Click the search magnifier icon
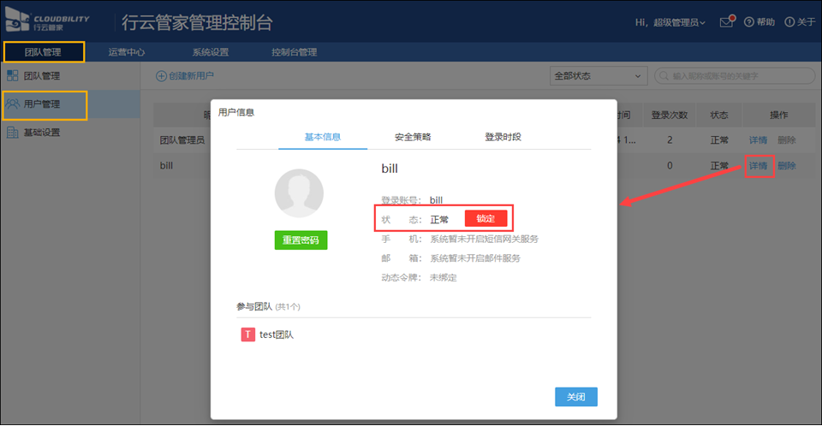Image resolution: width=822 pixels, height=426 pixels. [x=664, y=76]
